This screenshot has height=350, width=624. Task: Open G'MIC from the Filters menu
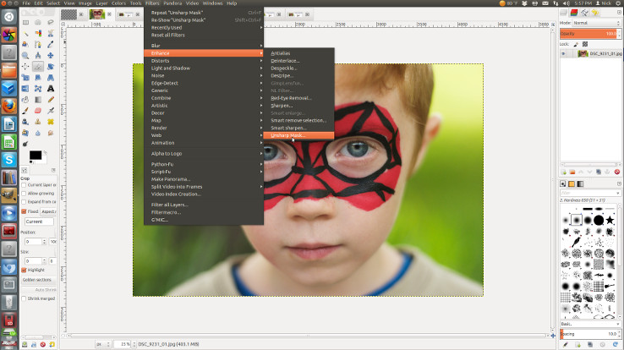pos(204,220)
